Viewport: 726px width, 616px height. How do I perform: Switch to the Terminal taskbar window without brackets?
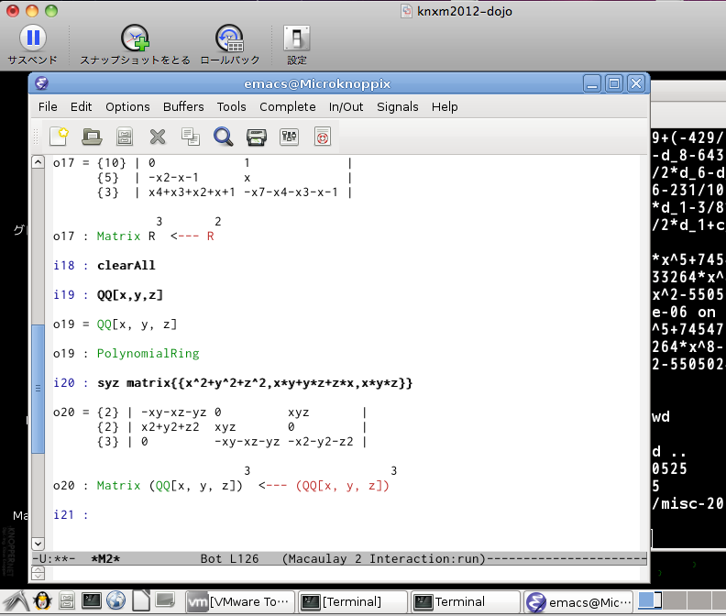coord(466,601)
